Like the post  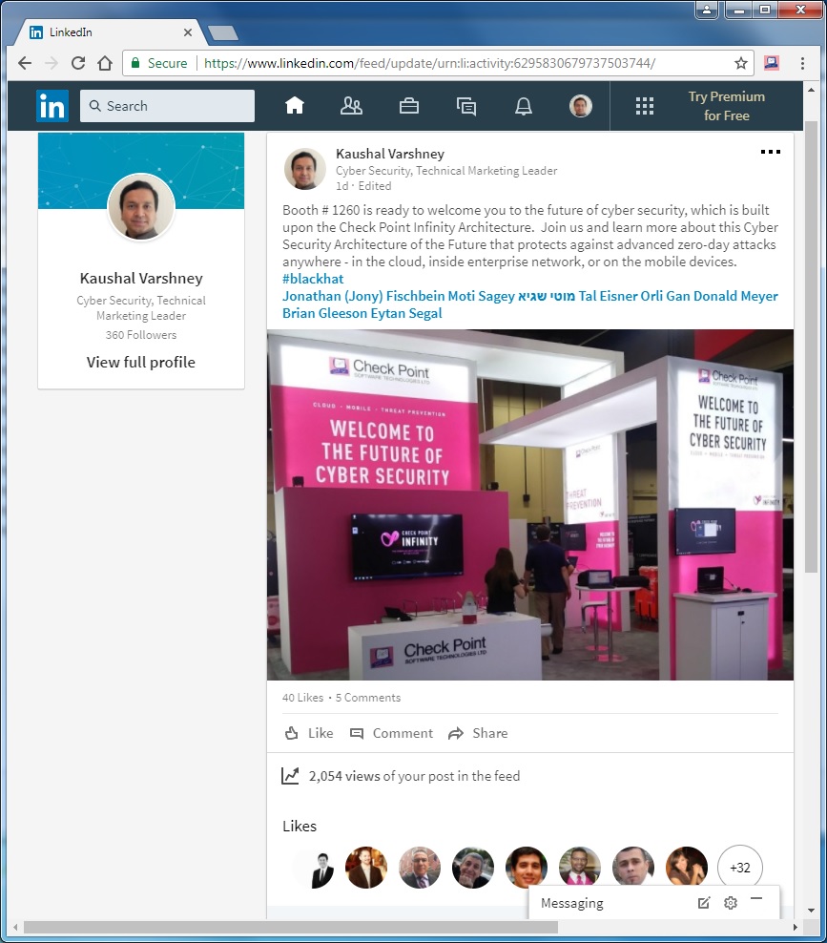(309, 733)
